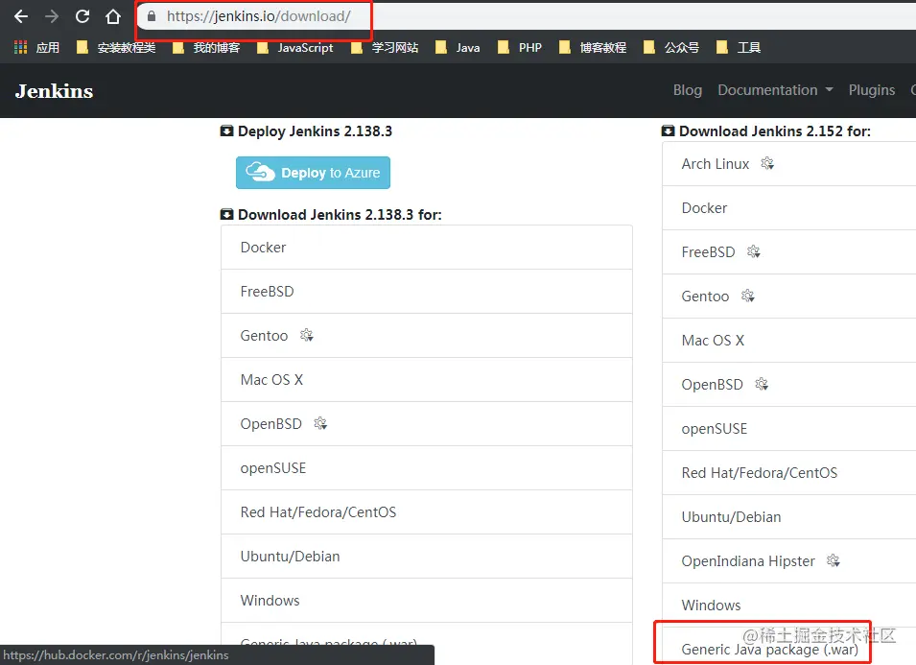The height and width of the screenshot is (665, 916).
Task: Select FreeBSD under Jenkins 2.152
Action: [789, 252]
